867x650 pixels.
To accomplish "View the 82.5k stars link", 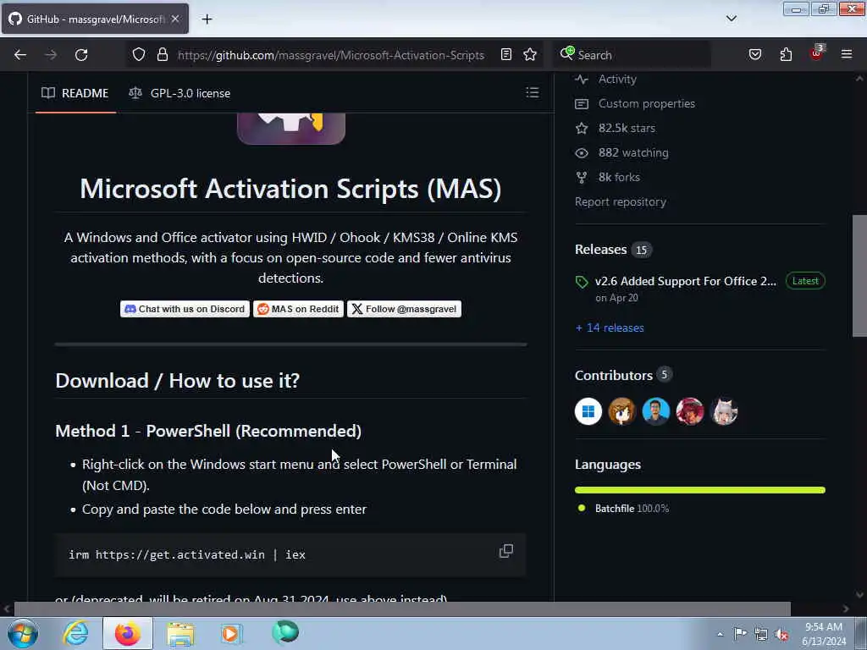I will point(627,128).
